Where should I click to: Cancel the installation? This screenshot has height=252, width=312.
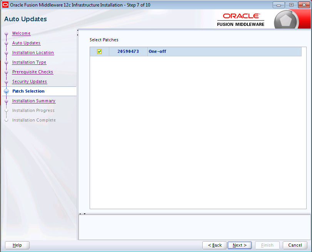[x=295, y=245]
